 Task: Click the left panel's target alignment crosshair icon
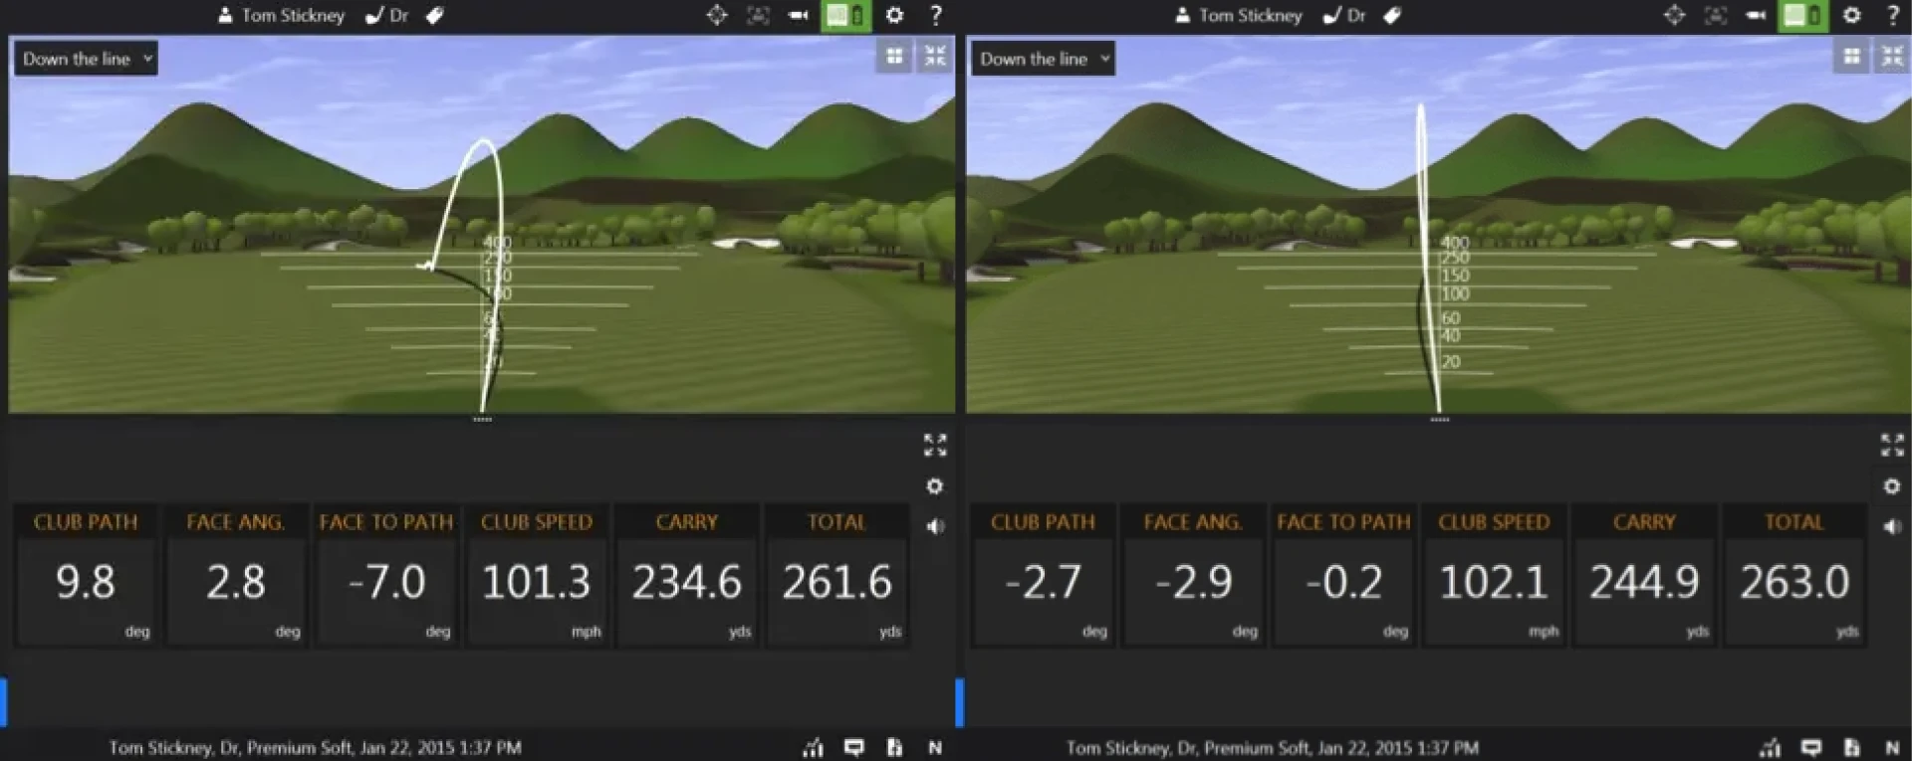[x=716, y=15]
